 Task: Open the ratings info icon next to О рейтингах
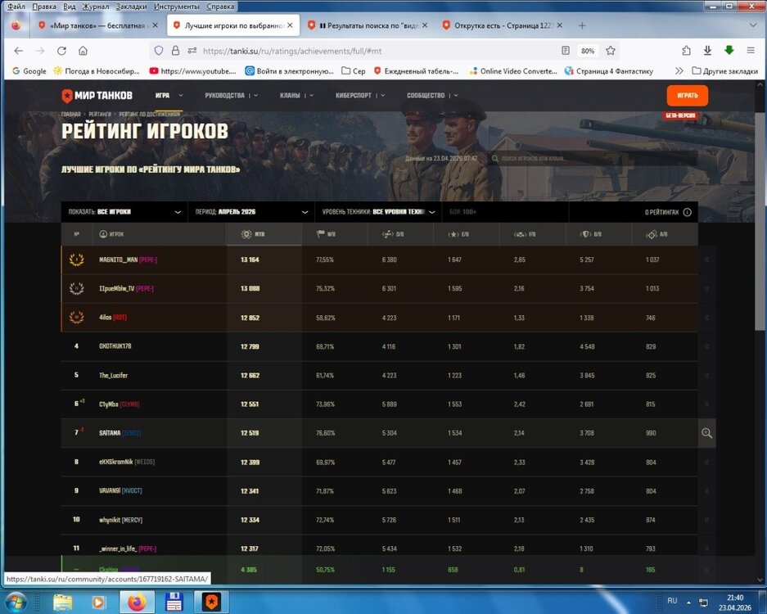click(688, 212)
